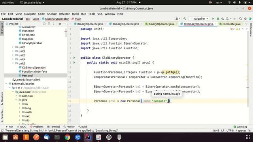Screen dimensions: 253x142
Task: Collapse External Libraries node
Action: tap(6, 84)
